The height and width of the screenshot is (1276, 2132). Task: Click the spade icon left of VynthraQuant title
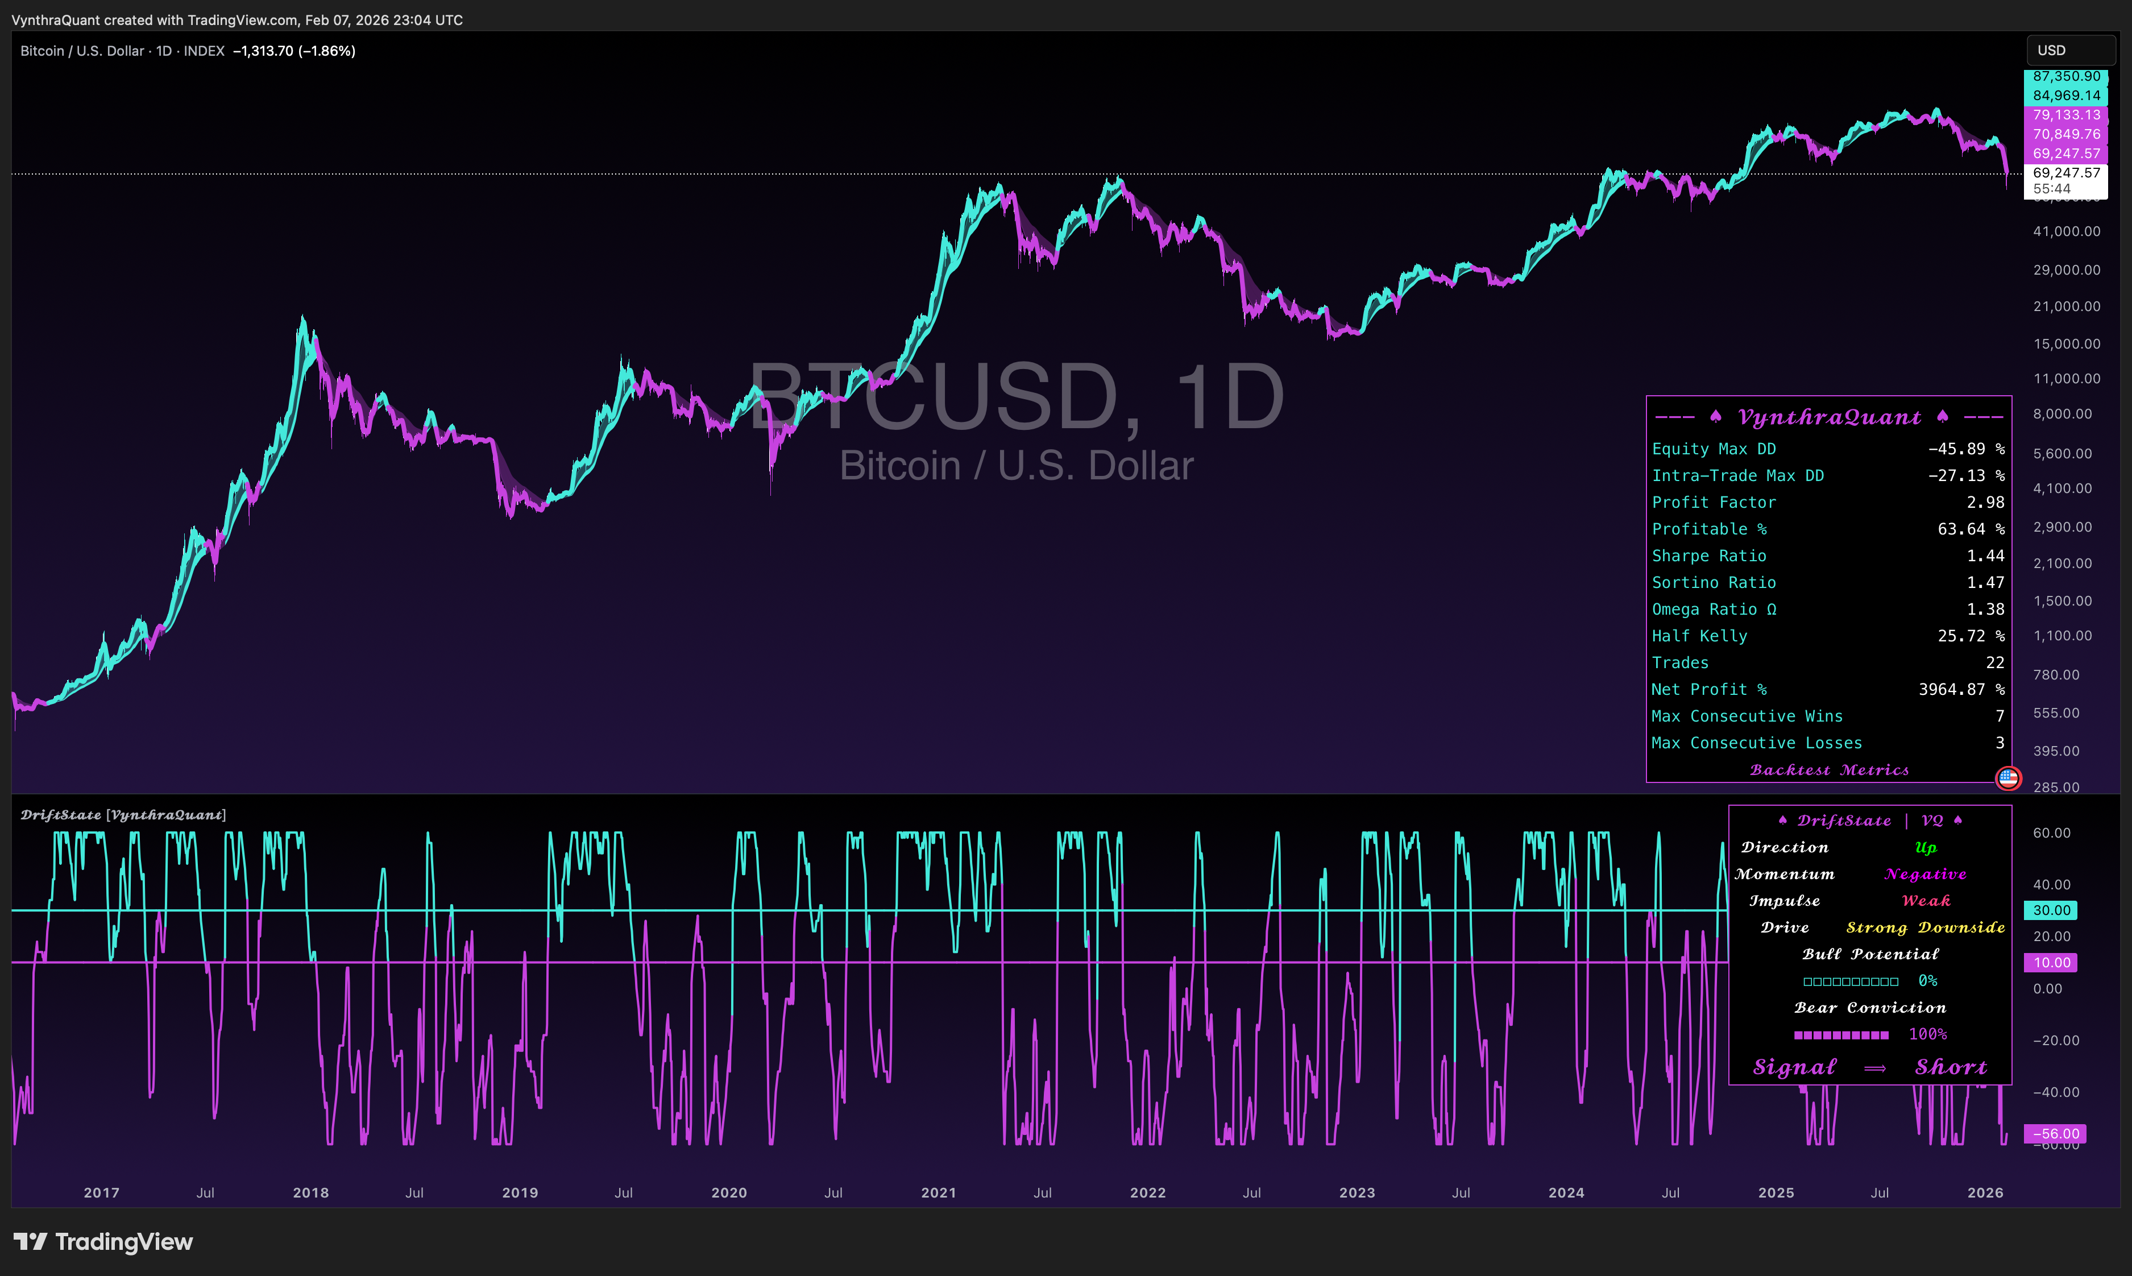[x=1716, y=417]
